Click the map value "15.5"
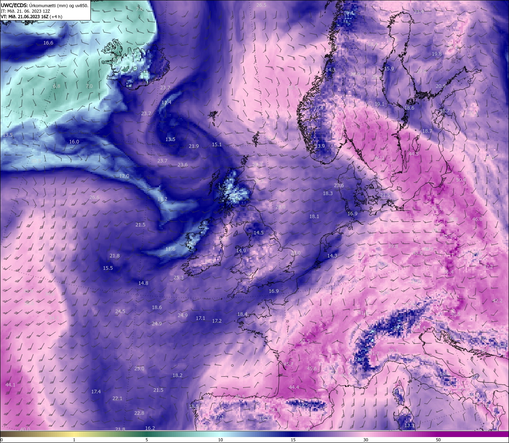Viewport: 509px width, 443px height. (x=108, y=268)
